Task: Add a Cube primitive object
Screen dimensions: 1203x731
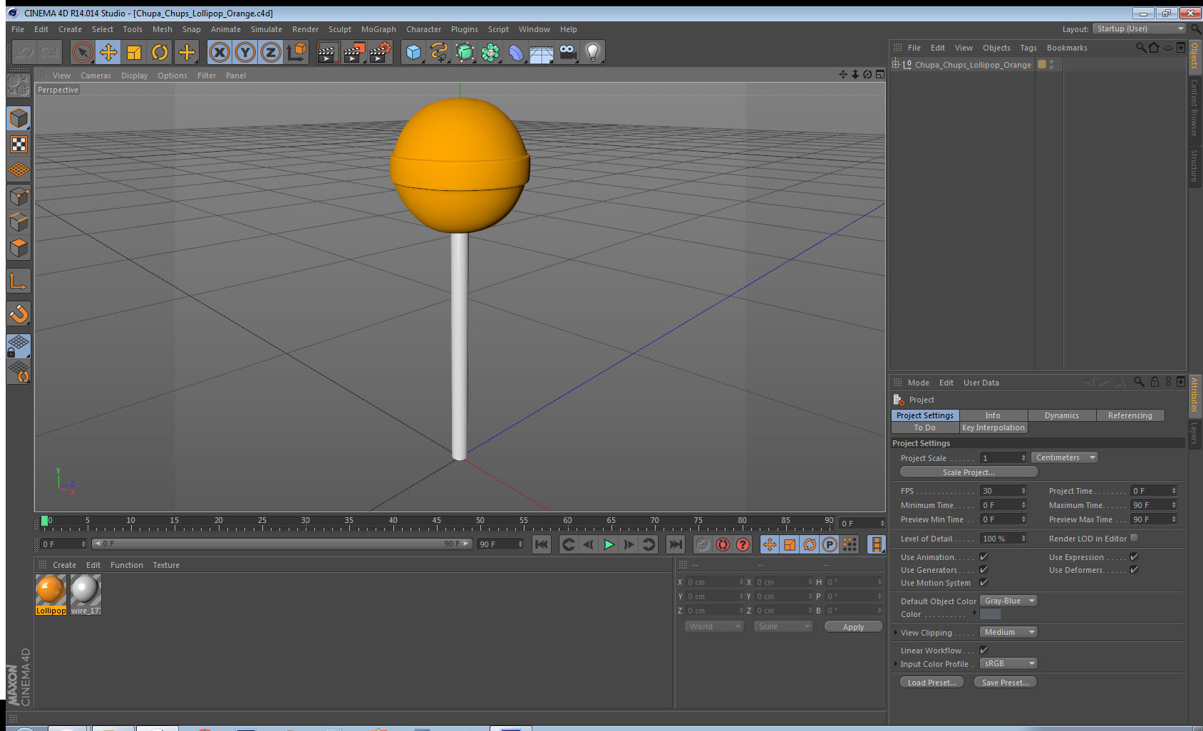Action: point(413,52)
